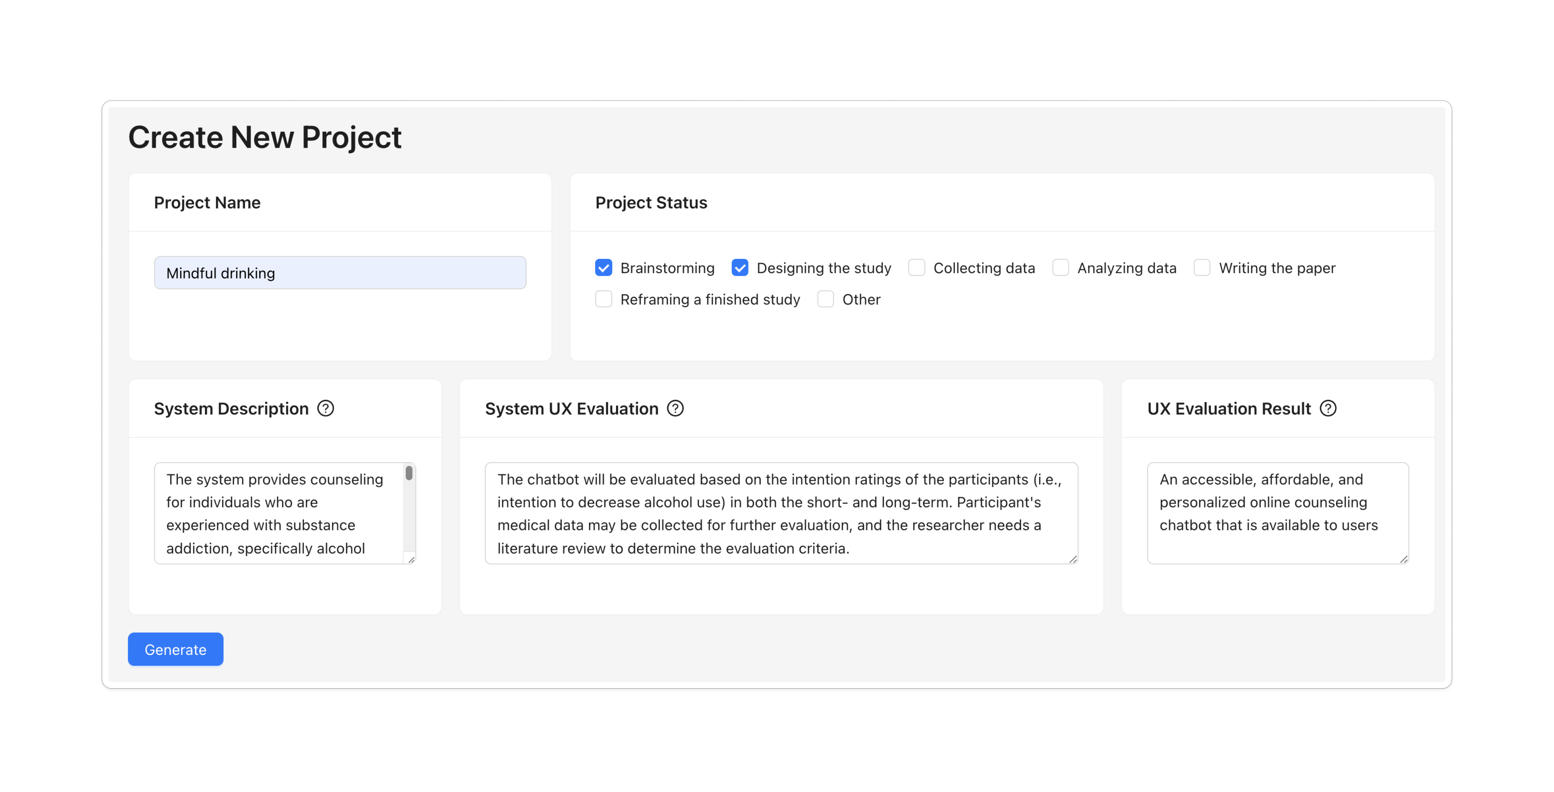Click help icon beside UX Evaluation Result

[1328, 409]
